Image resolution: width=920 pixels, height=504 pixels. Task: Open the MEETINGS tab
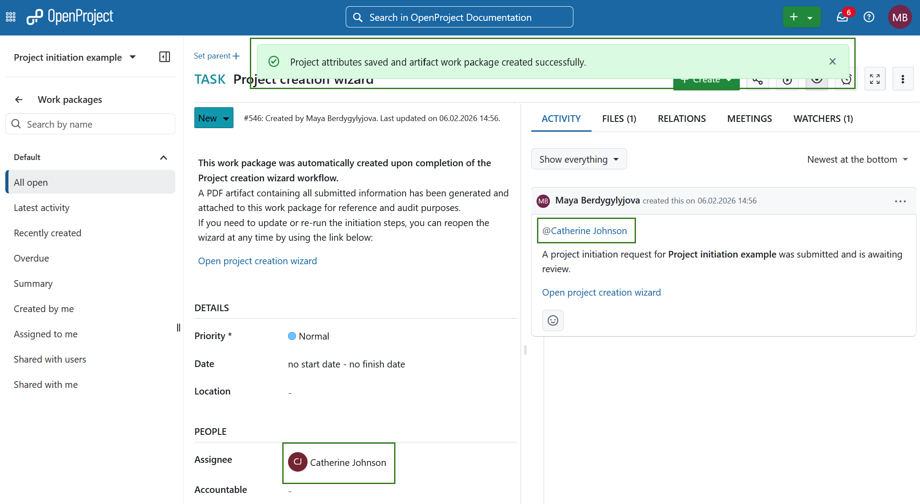click(749, 118)
